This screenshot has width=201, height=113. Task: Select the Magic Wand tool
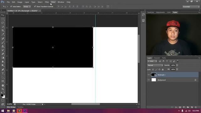(3, 27)
